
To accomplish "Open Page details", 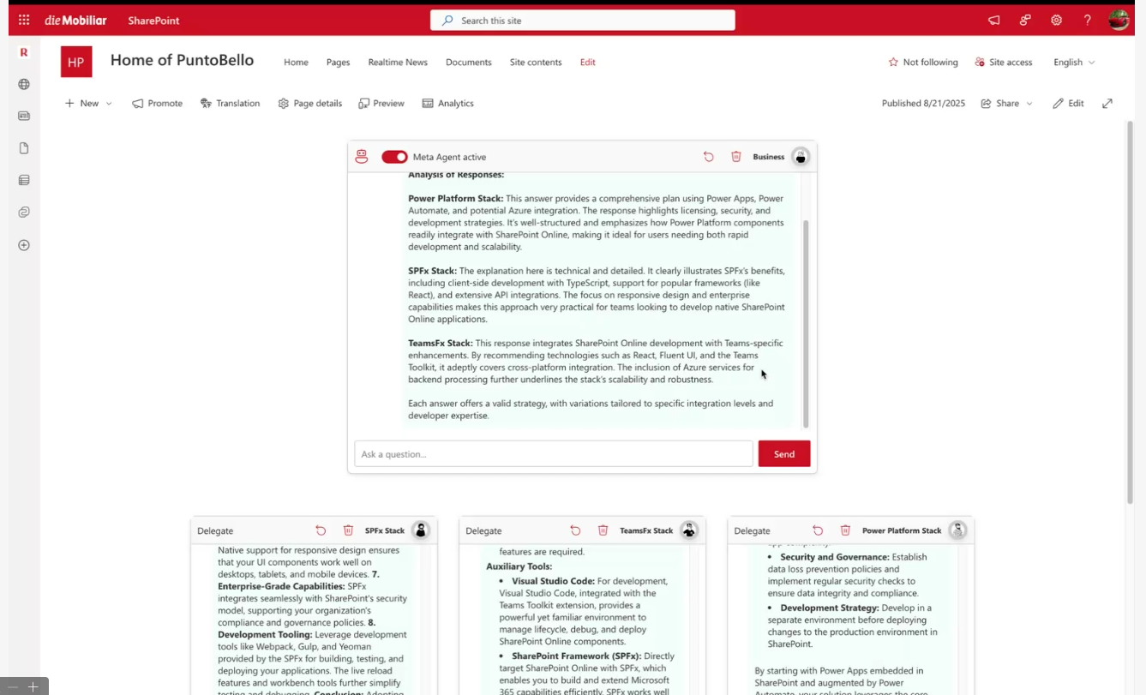I will (x=309, y=103).
